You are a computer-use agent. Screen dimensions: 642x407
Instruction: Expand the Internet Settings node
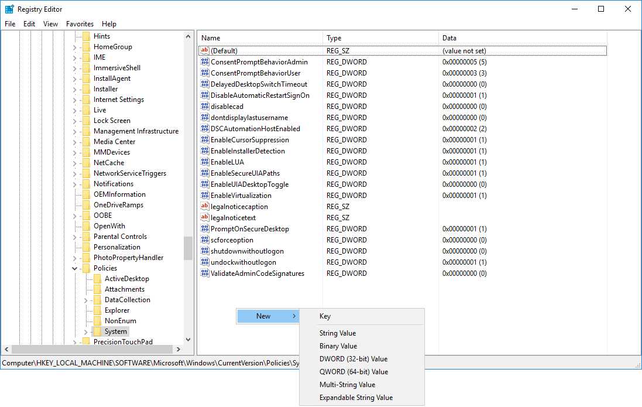(74, 100)
